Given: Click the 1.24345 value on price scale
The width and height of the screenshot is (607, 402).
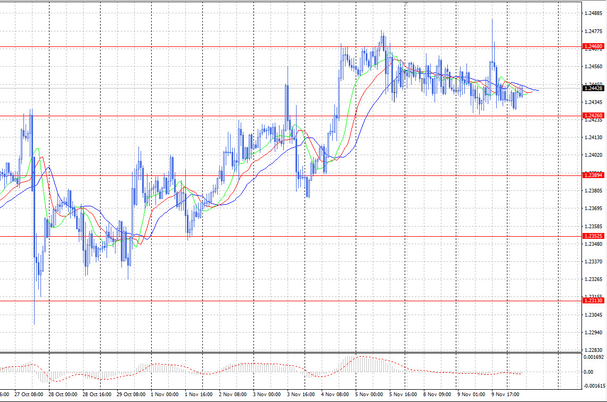Looking at the screenshot, I should [594, 102].
